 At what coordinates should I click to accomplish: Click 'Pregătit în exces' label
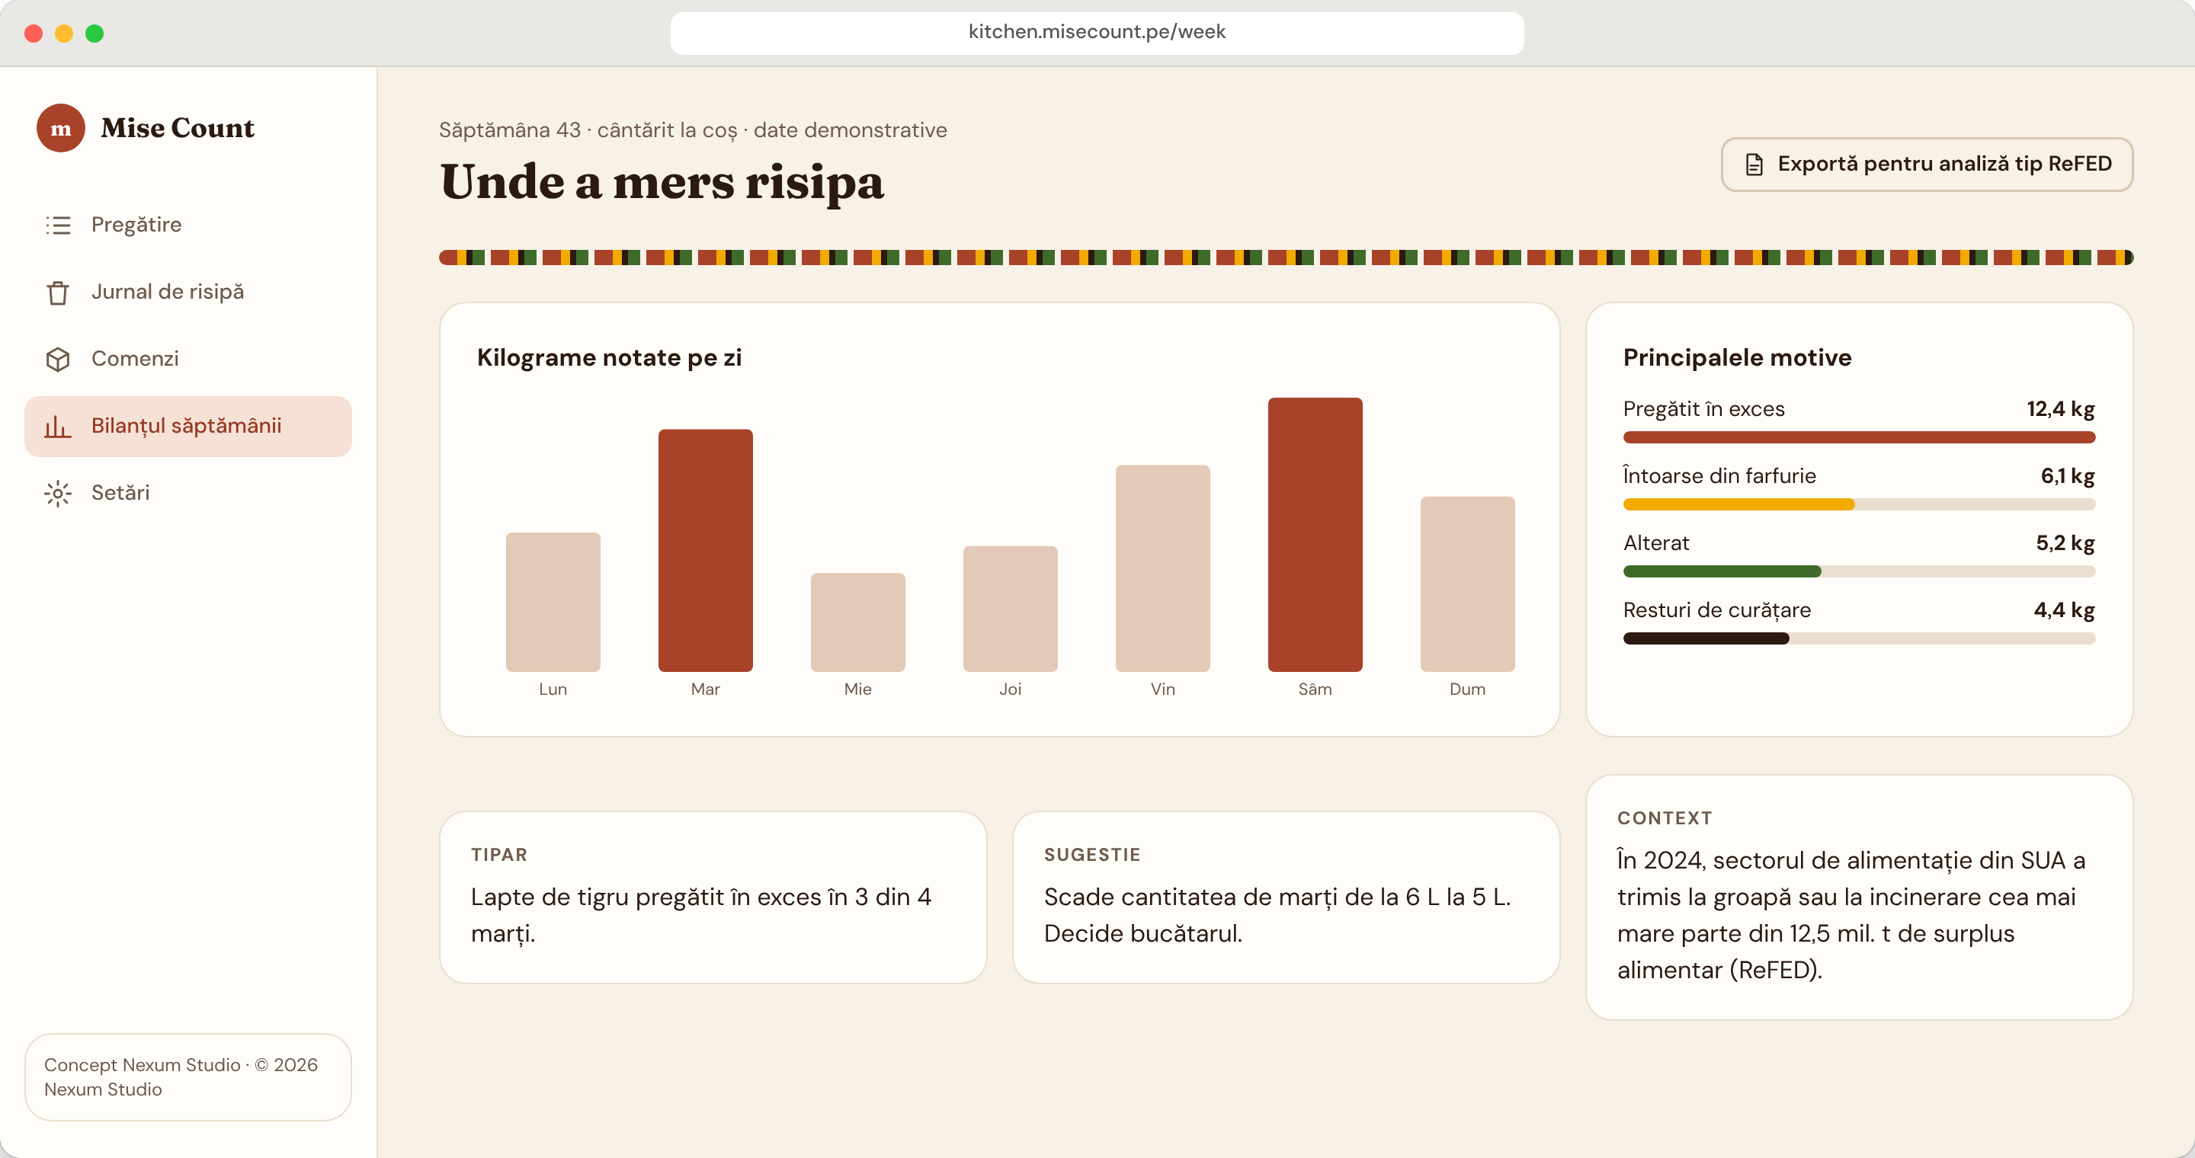coord(1704,410)
